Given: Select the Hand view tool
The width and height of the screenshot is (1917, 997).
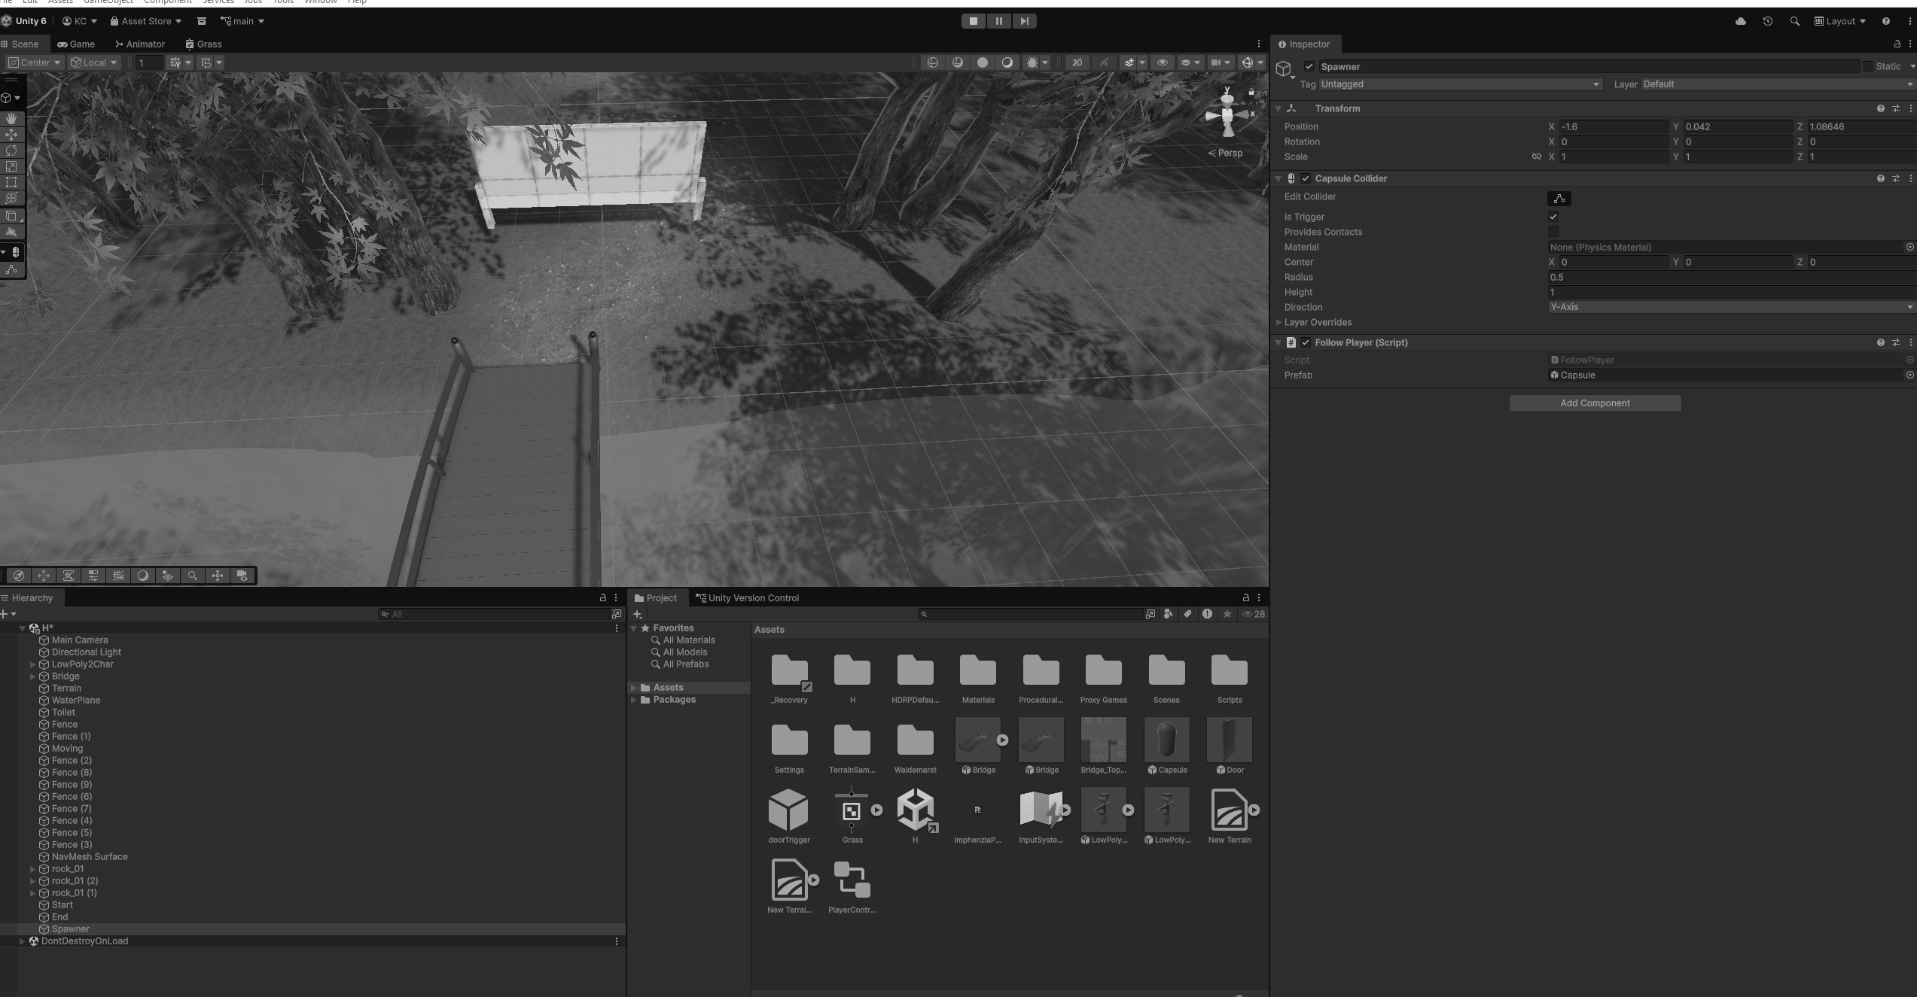Looking at the screenshot, I should (x=11, y=118).
